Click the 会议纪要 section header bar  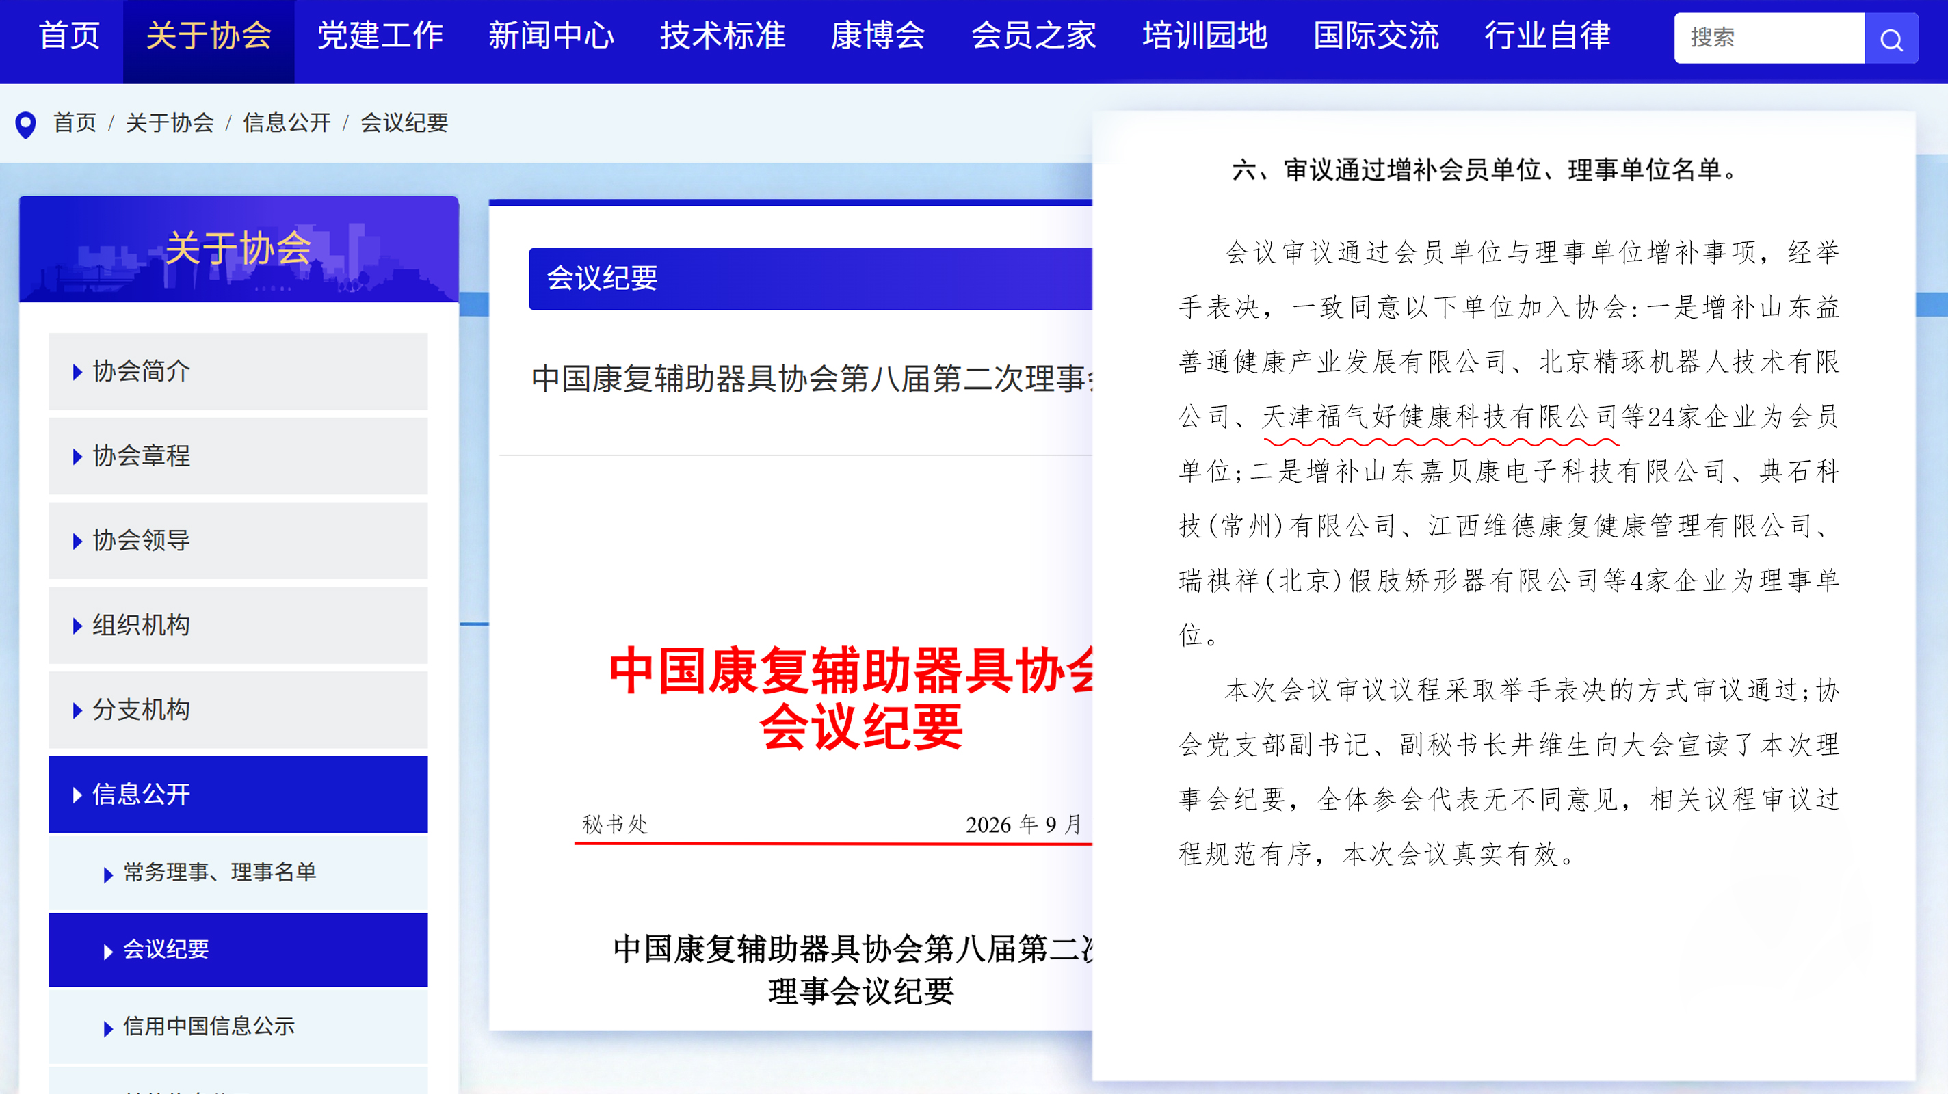(811, 279)
